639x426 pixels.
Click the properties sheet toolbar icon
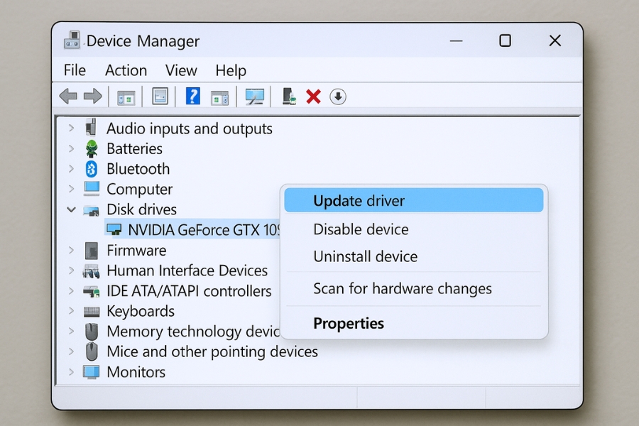point(160,97)
